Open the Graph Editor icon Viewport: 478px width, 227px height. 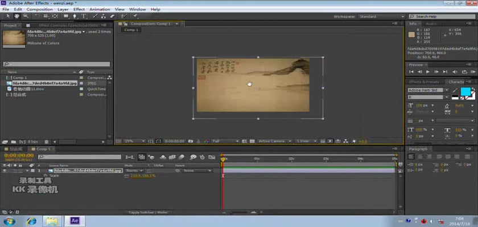(212, 157)
